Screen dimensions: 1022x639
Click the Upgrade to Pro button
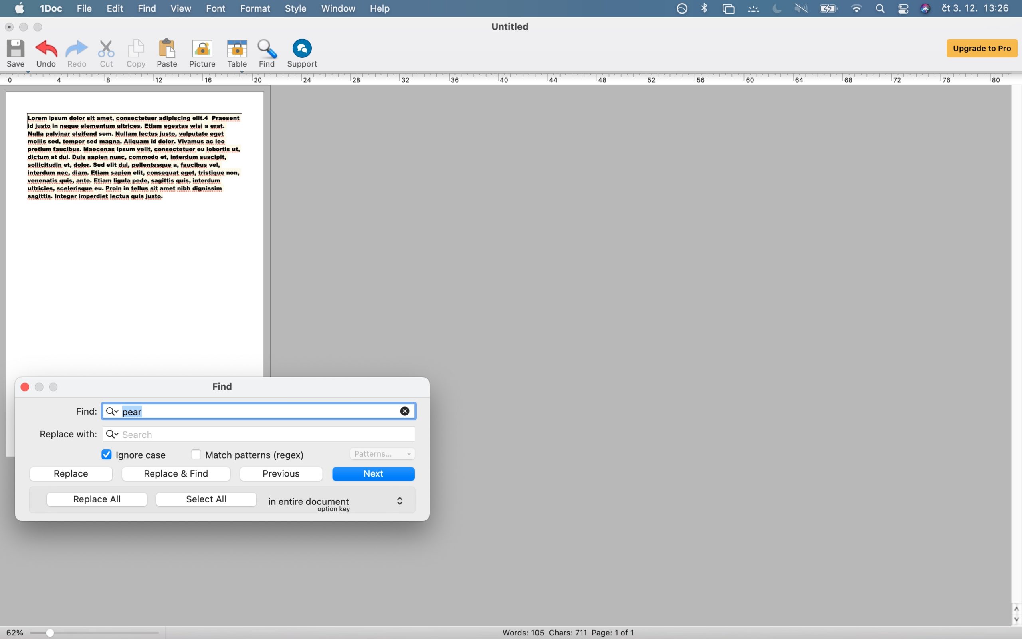[x=981, y=48]
